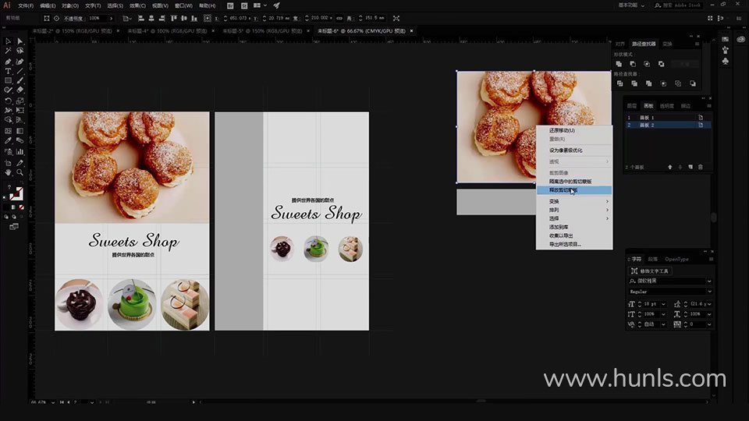This screenshot has height=421, width=749.
Task: Select the Rotate tool
Action: coord(8,101)
